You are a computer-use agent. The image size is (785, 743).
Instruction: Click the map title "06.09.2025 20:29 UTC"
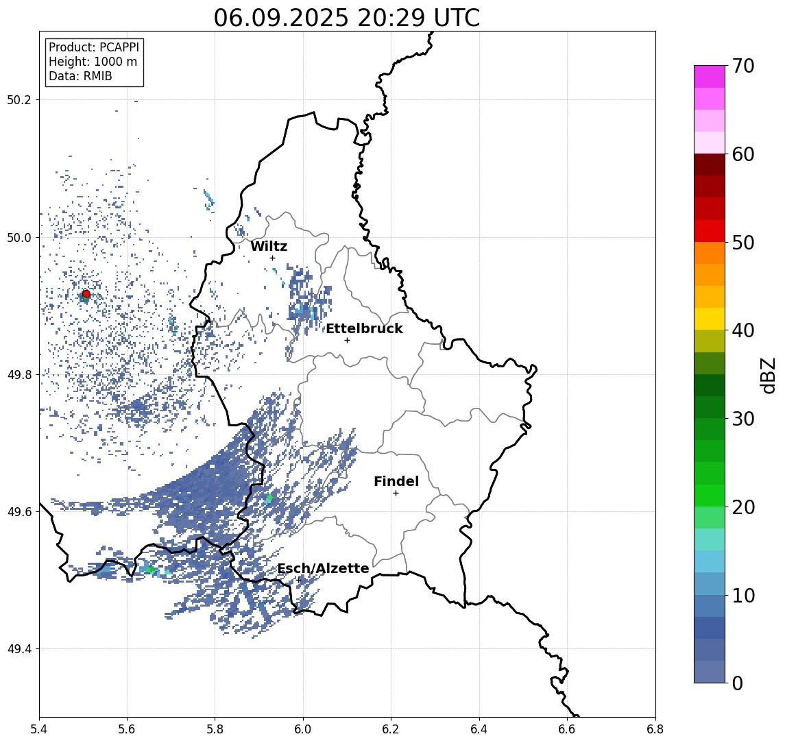tap(346, 18)
